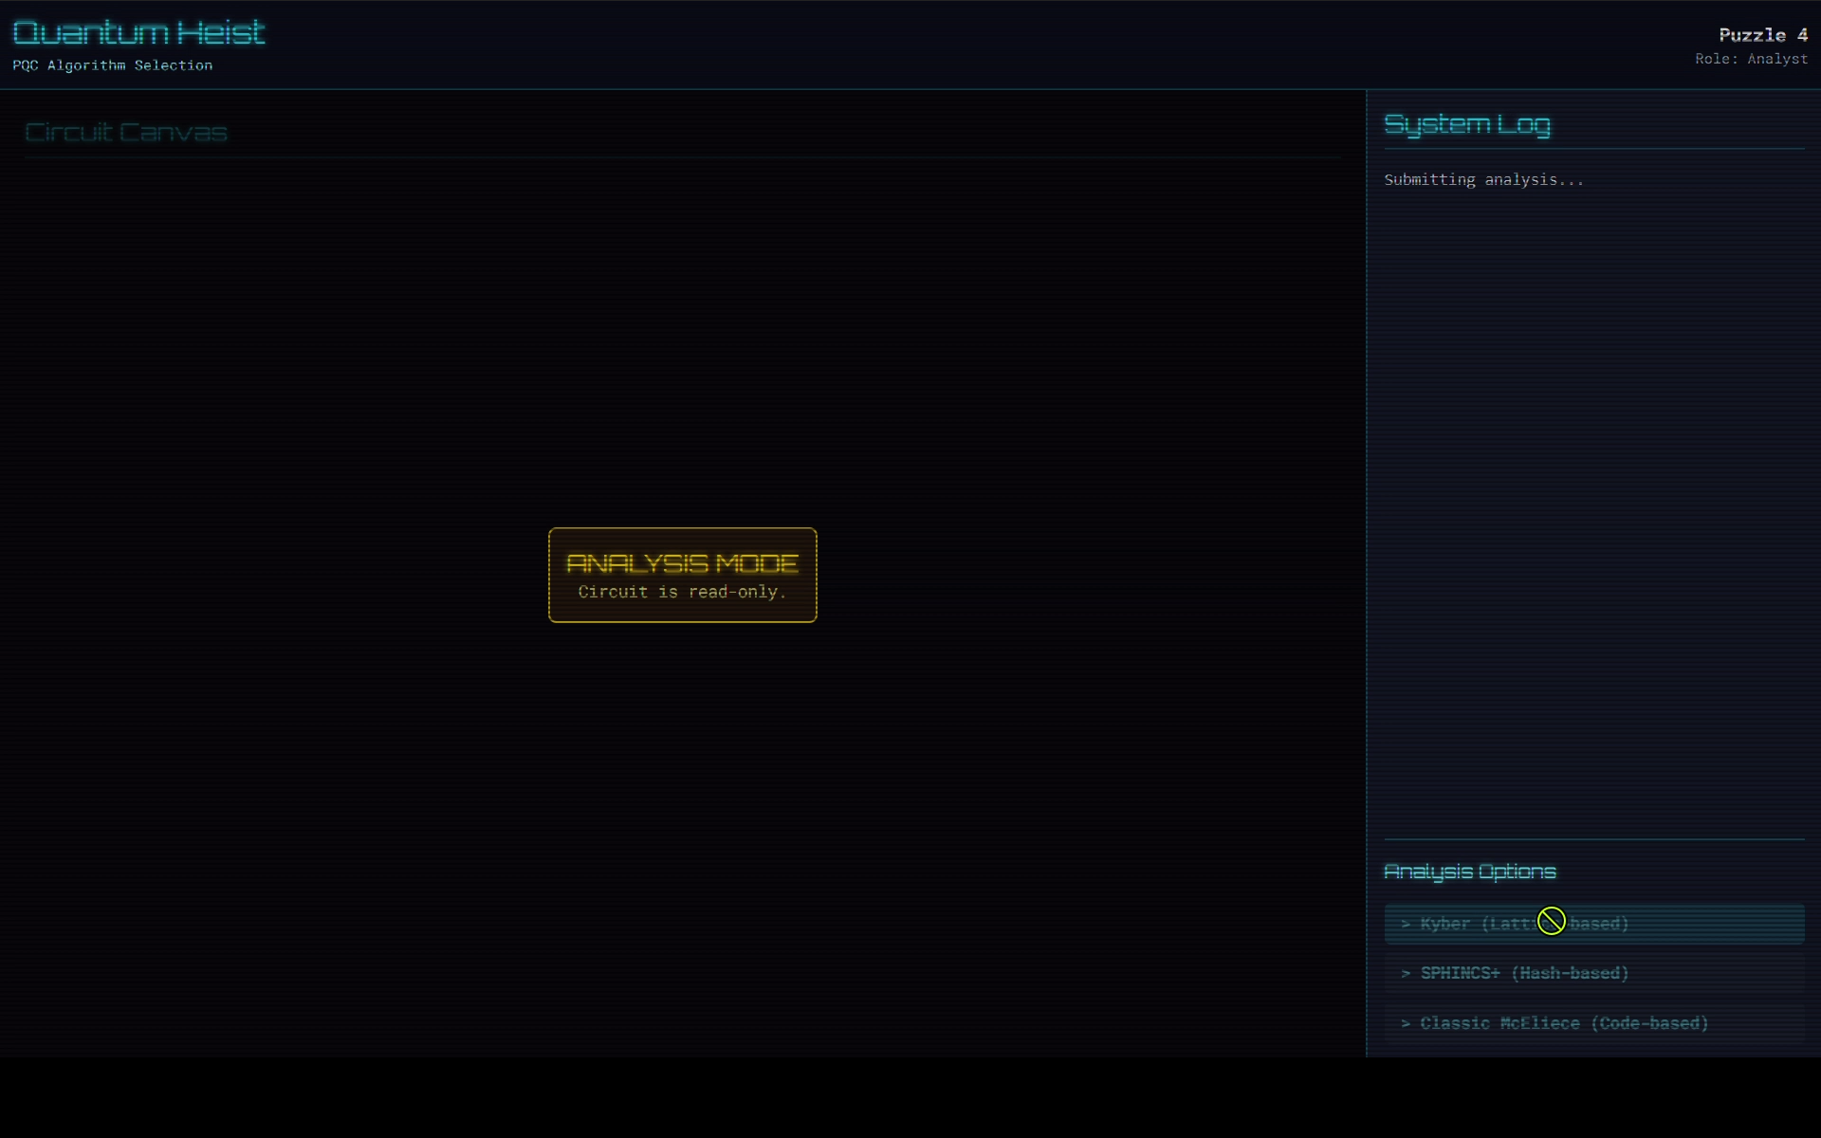Click the Quantum Heist title logo
The width and height of the screenshot is (1821, 1138).
(138, 33)
